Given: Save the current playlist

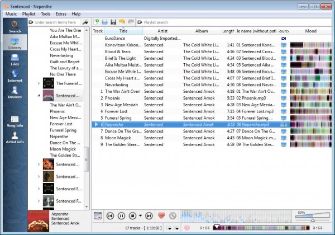Looking at the screenshot, I should [113, 22].
